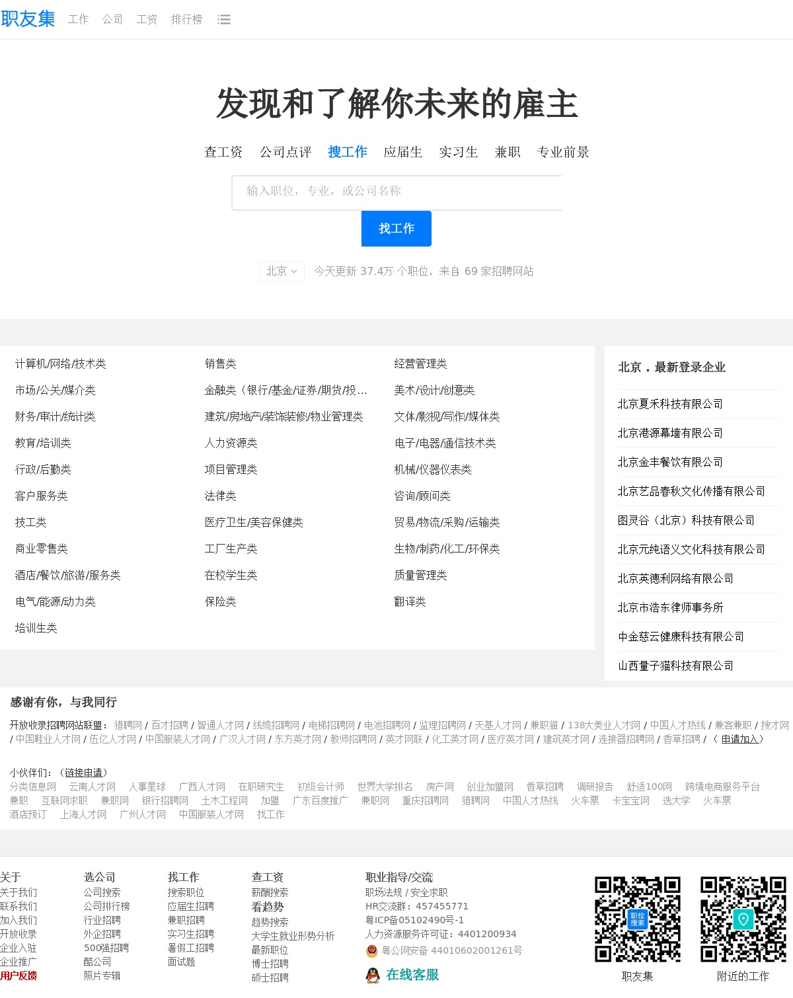Open the 财务/审计/统计类 category
793x998 pixels.
(x=56, y=416)
